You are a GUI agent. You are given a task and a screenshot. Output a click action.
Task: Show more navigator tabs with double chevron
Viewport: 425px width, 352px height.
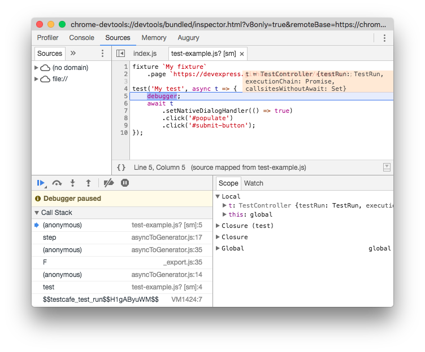73,54
